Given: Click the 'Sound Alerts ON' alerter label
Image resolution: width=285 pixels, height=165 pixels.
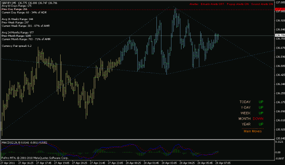Looking at the screenshot, I should click(x=262, y=4).
